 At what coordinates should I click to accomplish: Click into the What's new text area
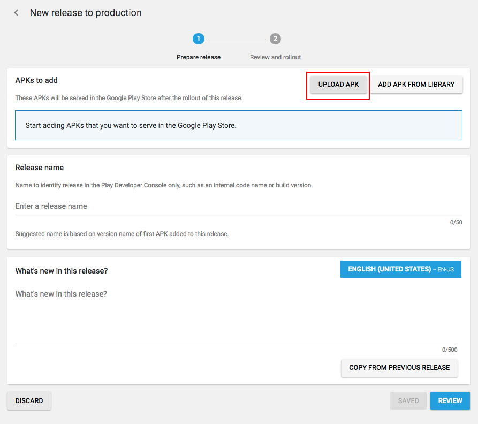point(236,313)
